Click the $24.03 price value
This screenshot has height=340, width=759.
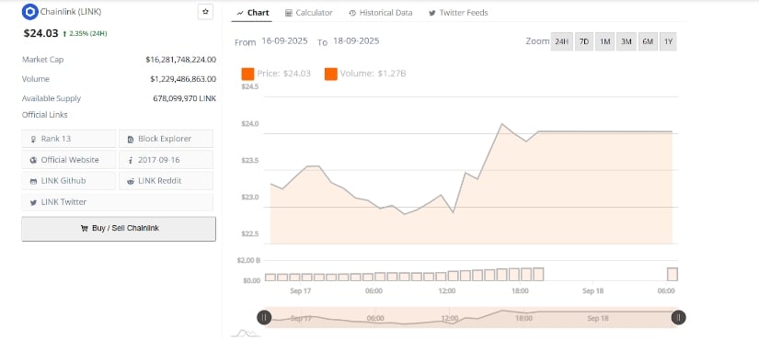point(41,33)
